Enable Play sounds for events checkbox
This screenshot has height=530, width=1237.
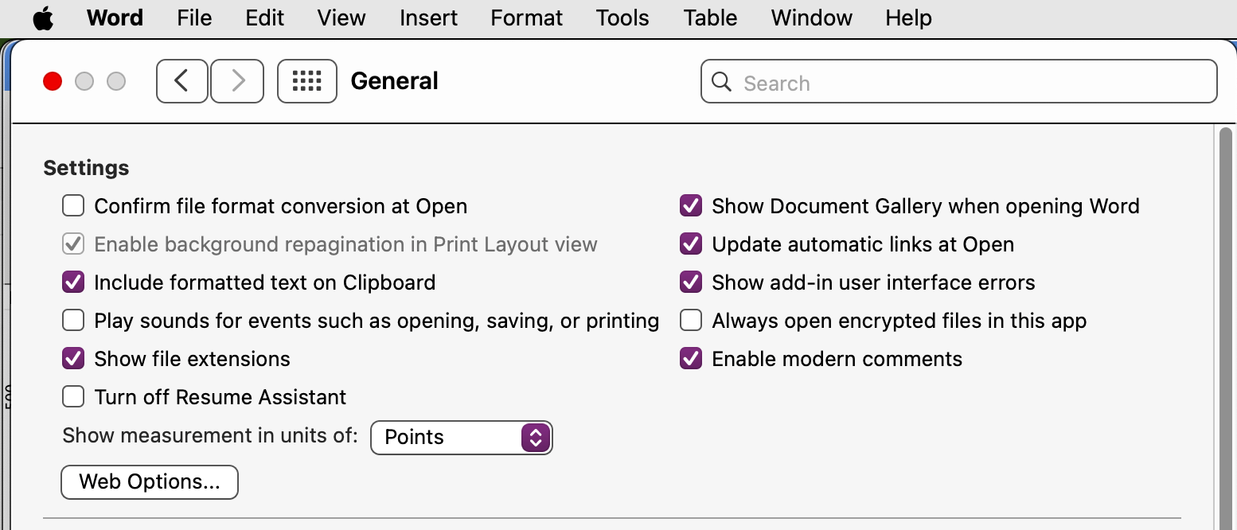click(x=73, y=321)
